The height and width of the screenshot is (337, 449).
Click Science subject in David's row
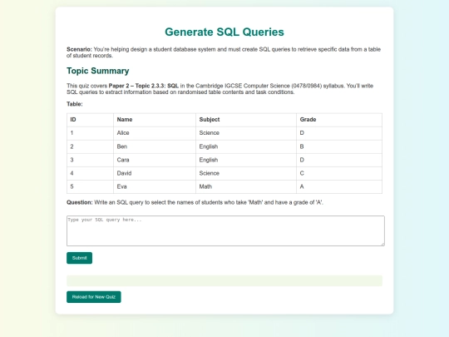(246, 173)
